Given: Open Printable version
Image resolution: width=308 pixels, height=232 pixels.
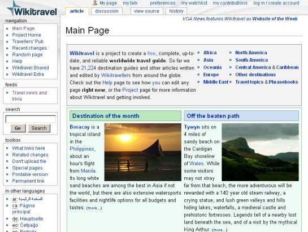Looking at the screenshot, I should point(30,174).
